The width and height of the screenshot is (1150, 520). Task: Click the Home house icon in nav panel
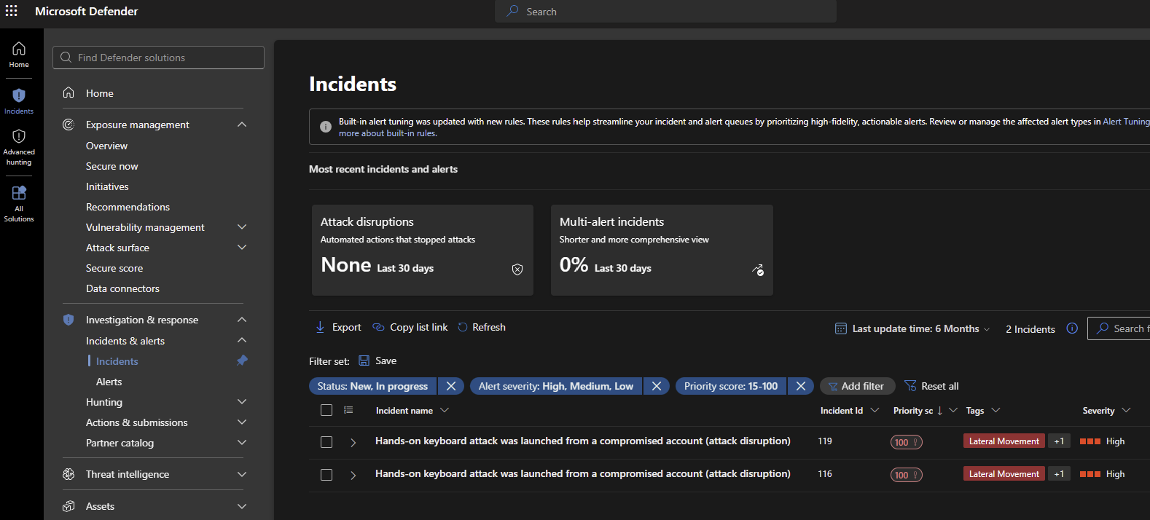point(69,92)
